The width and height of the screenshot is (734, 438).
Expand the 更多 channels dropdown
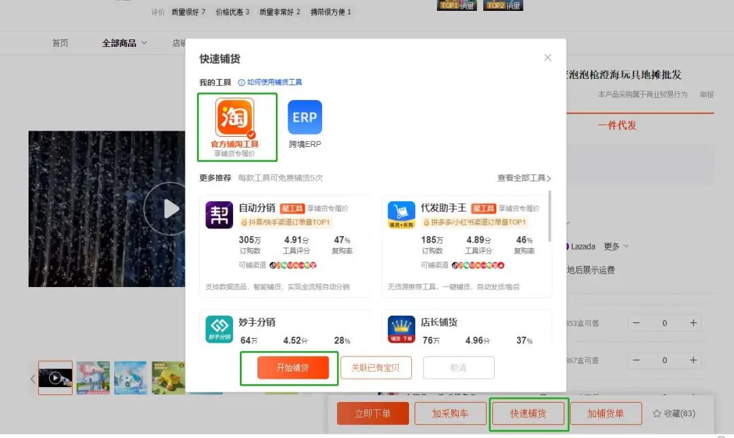click(616, 246)
